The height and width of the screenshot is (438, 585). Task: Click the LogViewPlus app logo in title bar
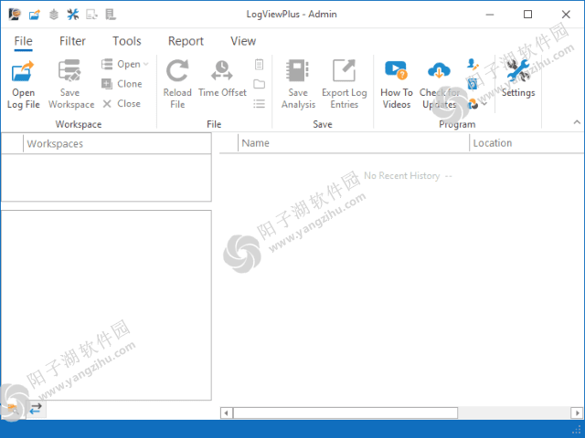tap(15, 15)
